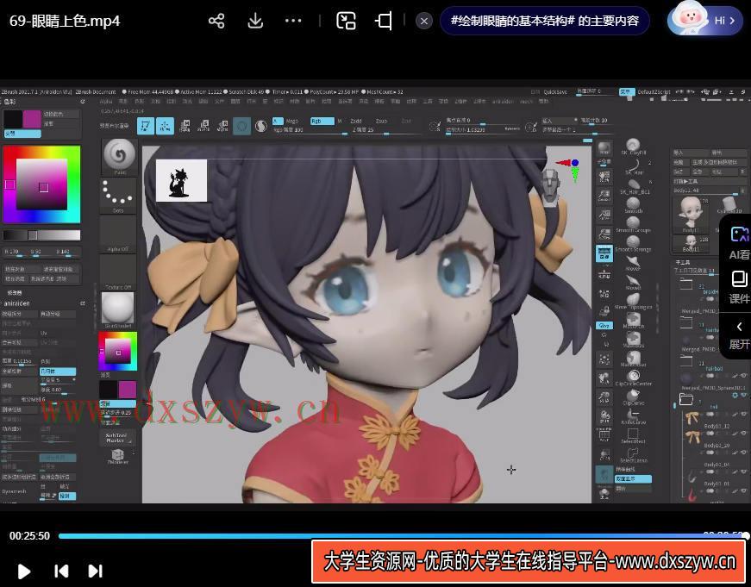Play the video

coord(23,571)
